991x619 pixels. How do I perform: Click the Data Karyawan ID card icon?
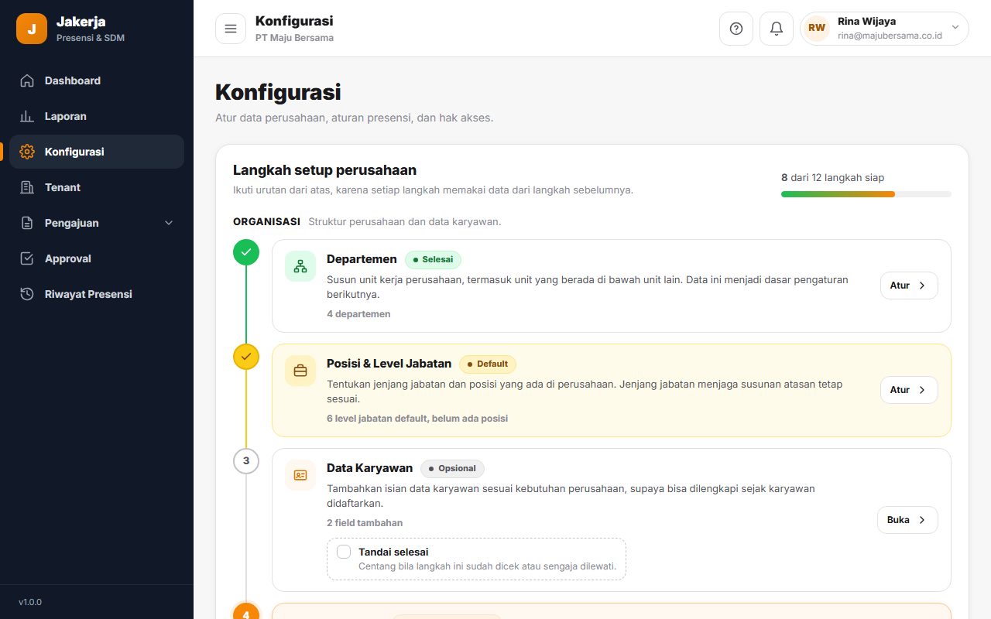(300, 475)
